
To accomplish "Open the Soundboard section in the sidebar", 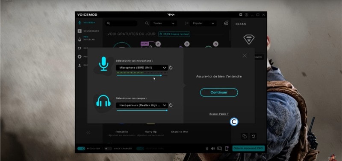I will [x=88, y=31].
